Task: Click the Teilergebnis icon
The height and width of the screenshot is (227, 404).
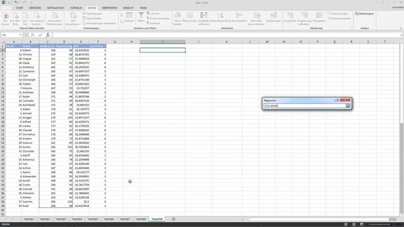Action: click(x=319, y=18)
